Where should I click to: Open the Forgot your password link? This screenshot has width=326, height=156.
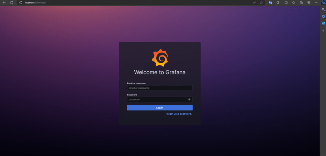[x=179, y=114]
